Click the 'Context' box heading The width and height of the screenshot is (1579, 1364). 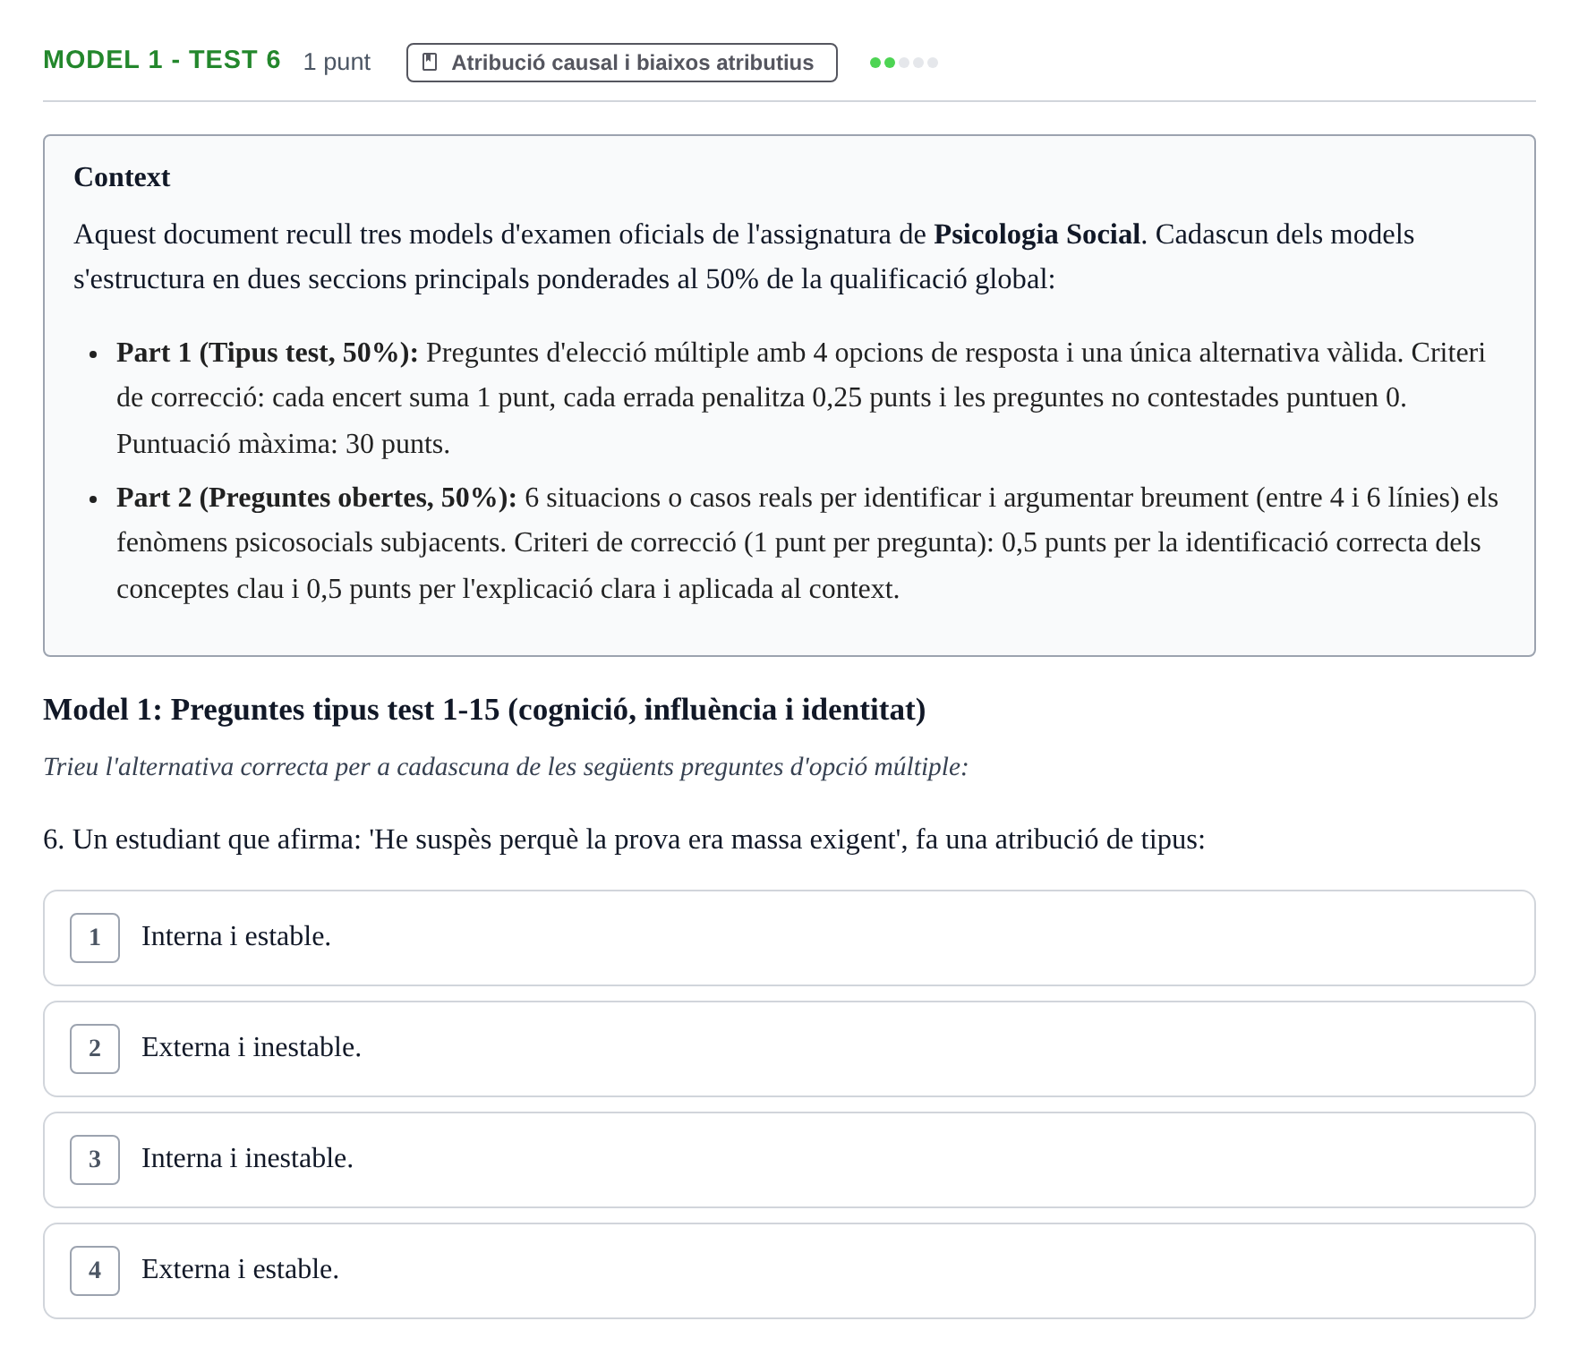[x=122, y=177]
